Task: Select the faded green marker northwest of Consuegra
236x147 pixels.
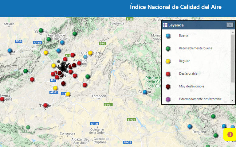Action: [28, 127]
